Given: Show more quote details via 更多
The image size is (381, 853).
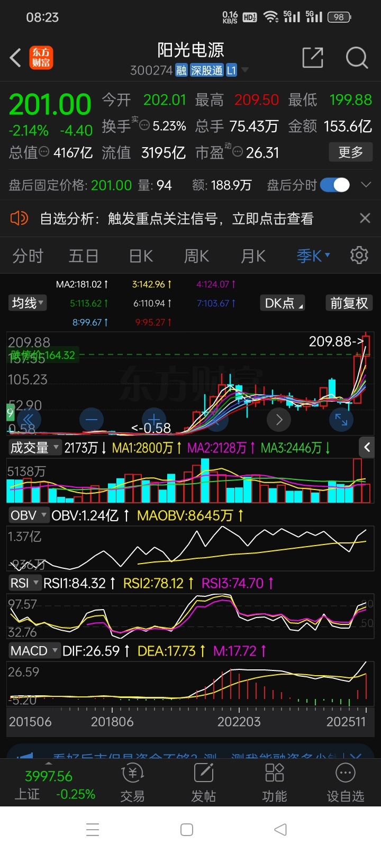Looking at the screenshot, I should click(x=350, y=152).
